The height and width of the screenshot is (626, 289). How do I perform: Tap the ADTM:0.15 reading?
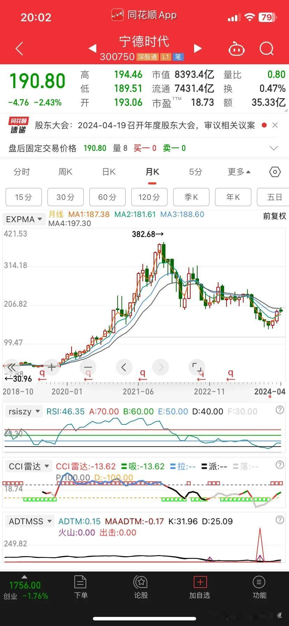coord(79,522)
